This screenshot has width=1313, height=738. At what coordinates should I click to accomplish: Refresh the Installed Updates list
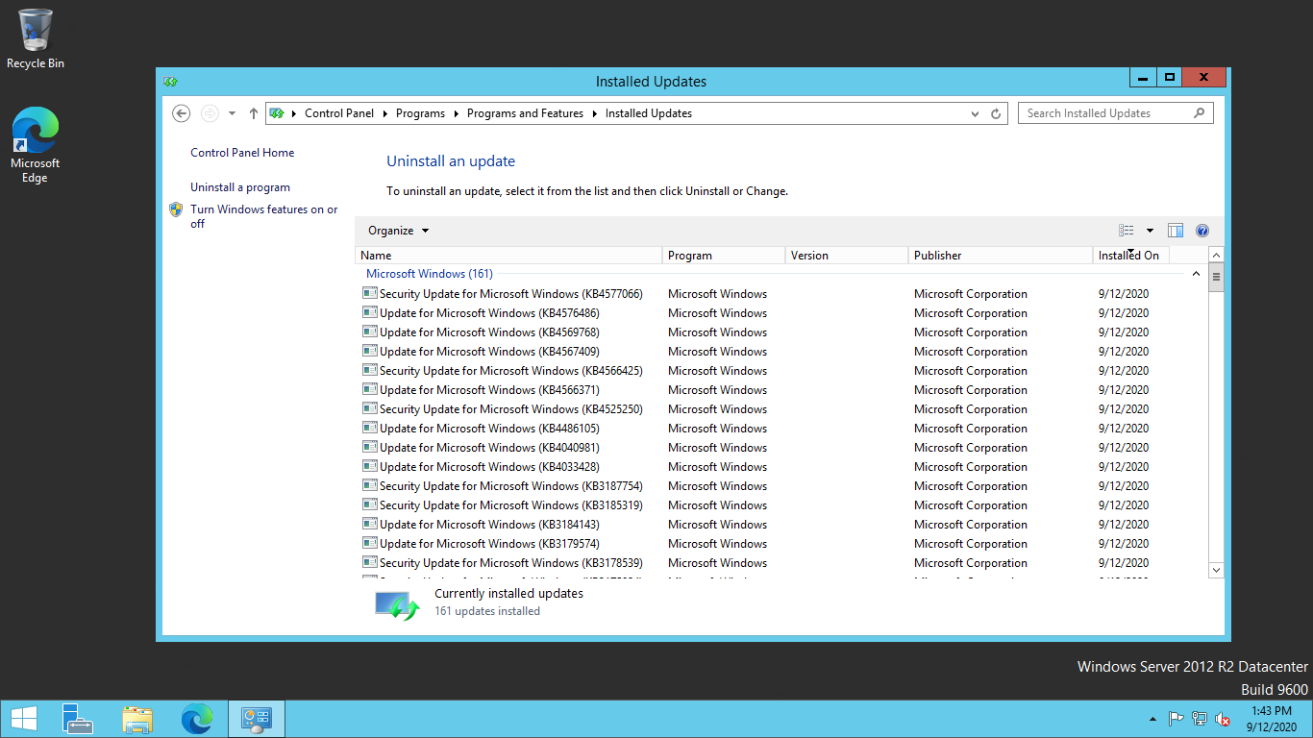click(996, 113)
